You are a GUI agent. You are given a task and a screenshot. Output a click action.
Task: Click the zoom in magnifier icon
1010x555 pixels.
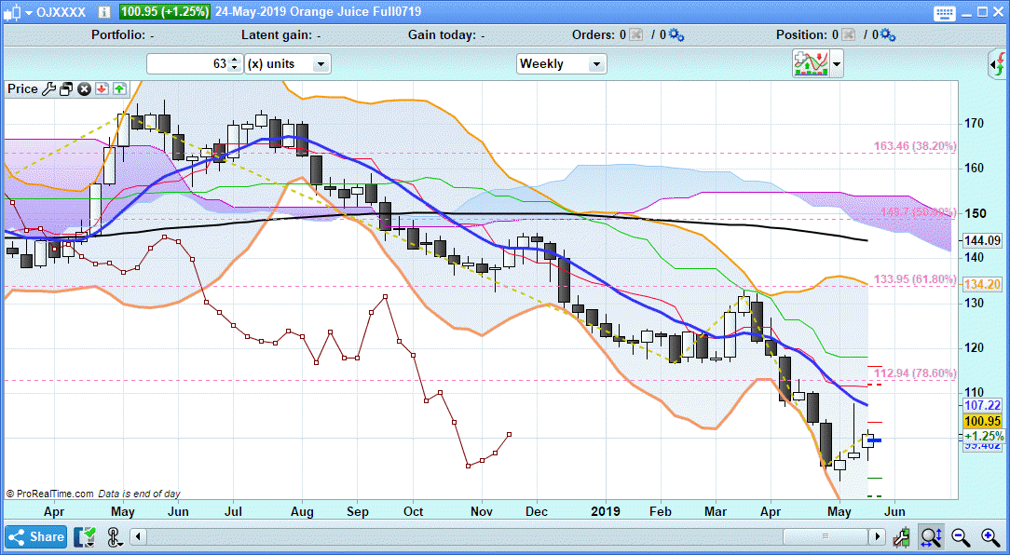[x=990, y=536]
